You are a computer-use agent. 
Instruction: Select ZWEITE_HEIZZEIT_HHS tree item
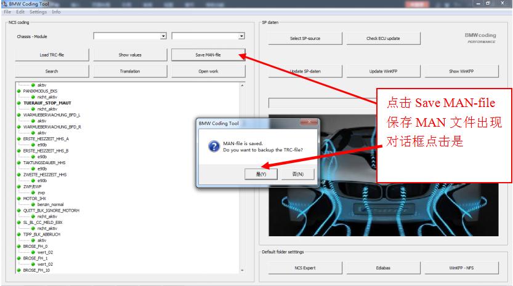pos(45,175)
